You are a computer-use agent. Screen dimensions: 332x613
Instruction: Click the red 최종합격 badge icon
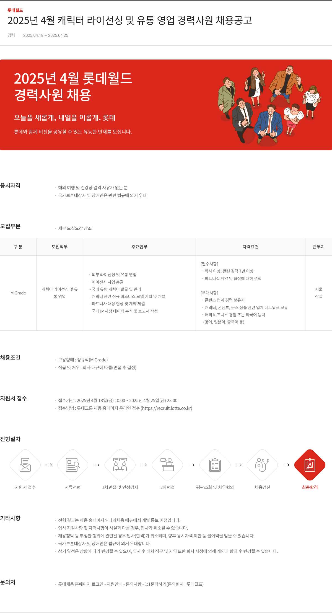click(x=310, y=465)
